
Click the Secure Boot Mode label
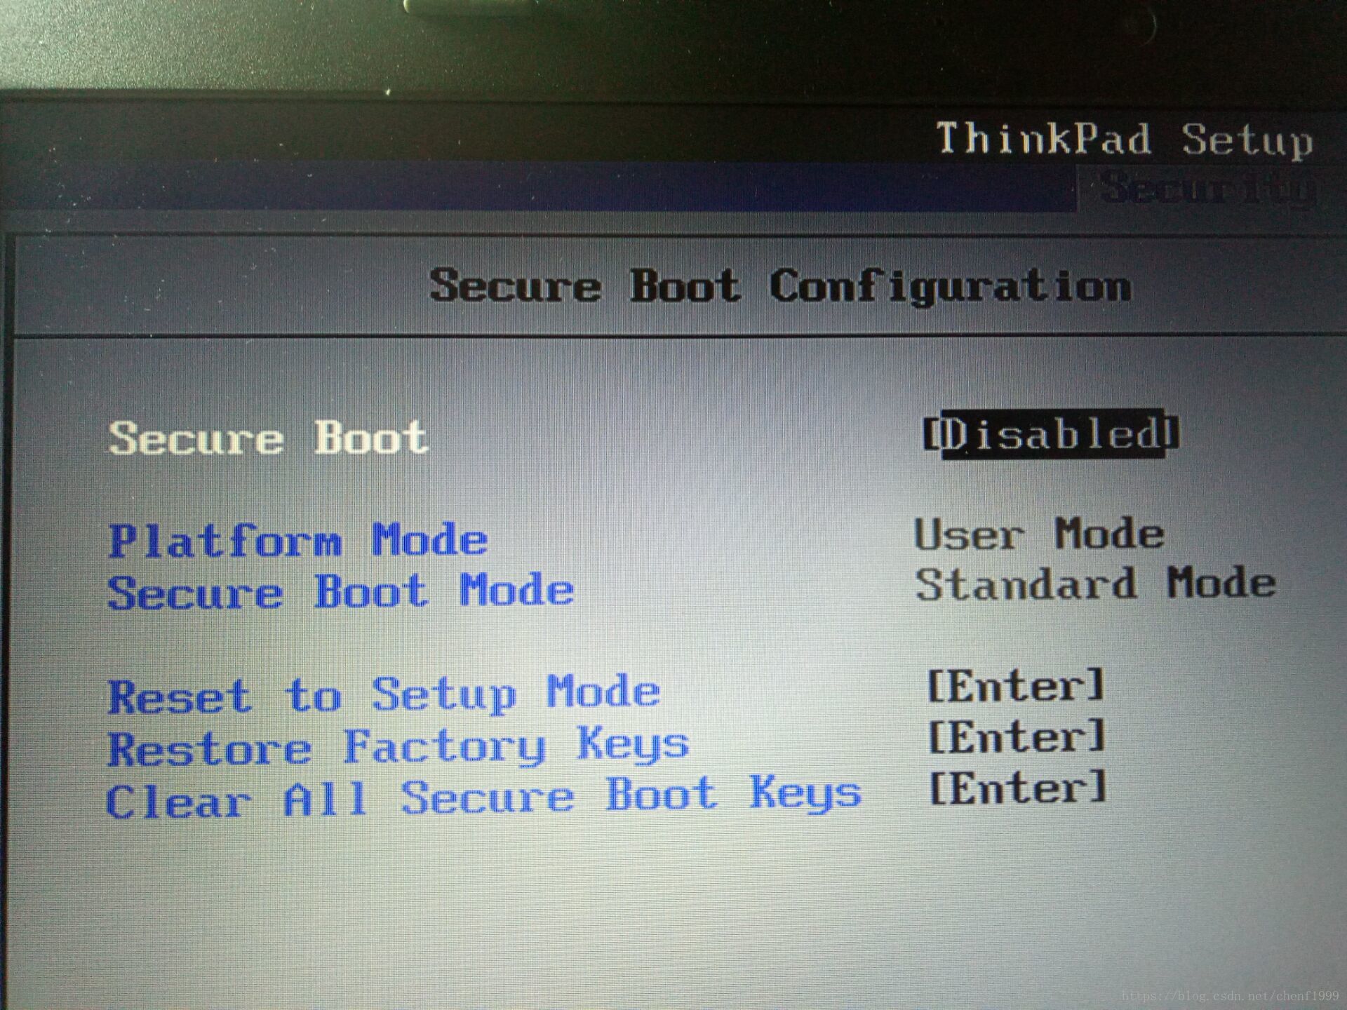pyautogui.click(x=341, y=591)
